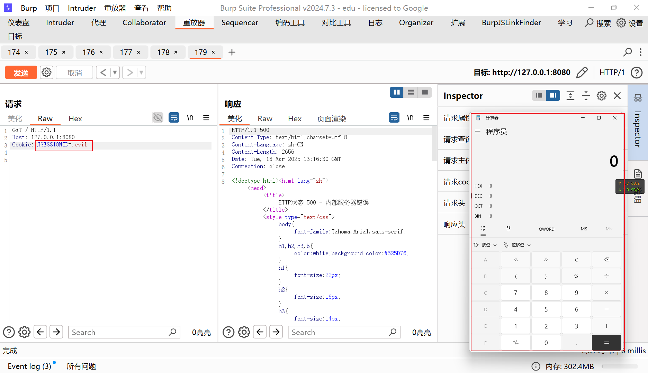Open calculator 位移位 bit shift dropdown
This screenshot has height=373, width=648.
click(517, 245)
